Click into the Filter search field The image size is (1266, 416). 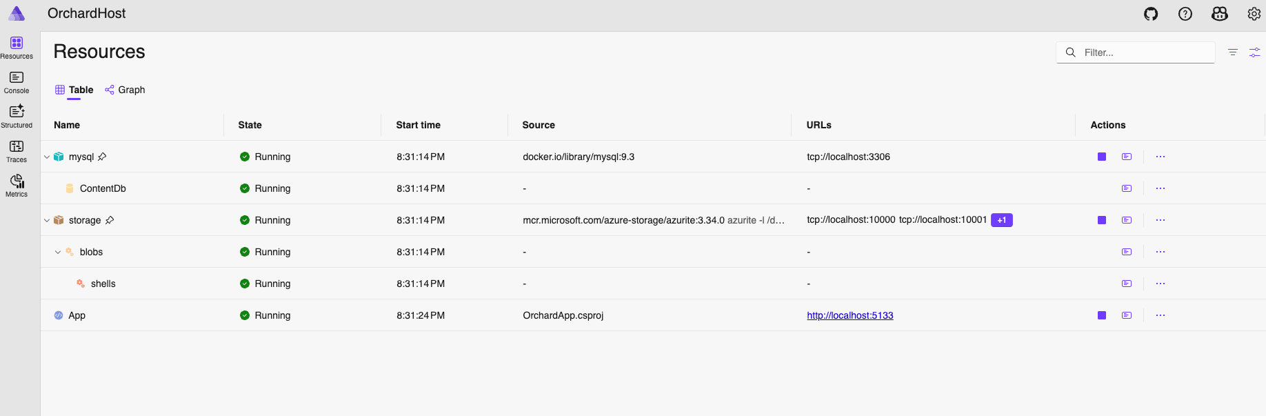(1136, 52)
